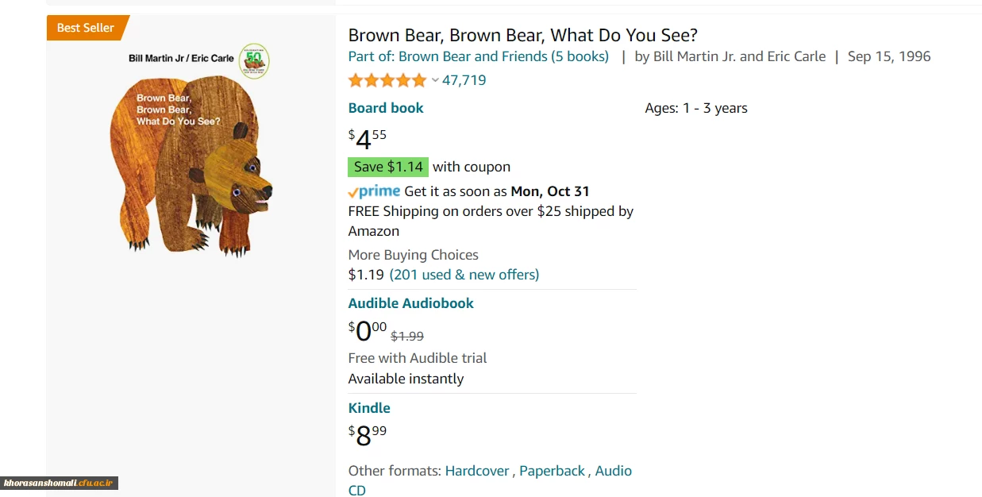Click the five-star rating icon
Viewport: 982px width, 497px height.
pos(387,80)
